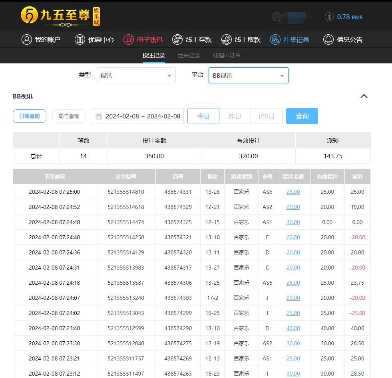The height and width of the screenshot is (378, 392).
Task: Click the 电子钱包 wallet icon
Action: [129, 39]
